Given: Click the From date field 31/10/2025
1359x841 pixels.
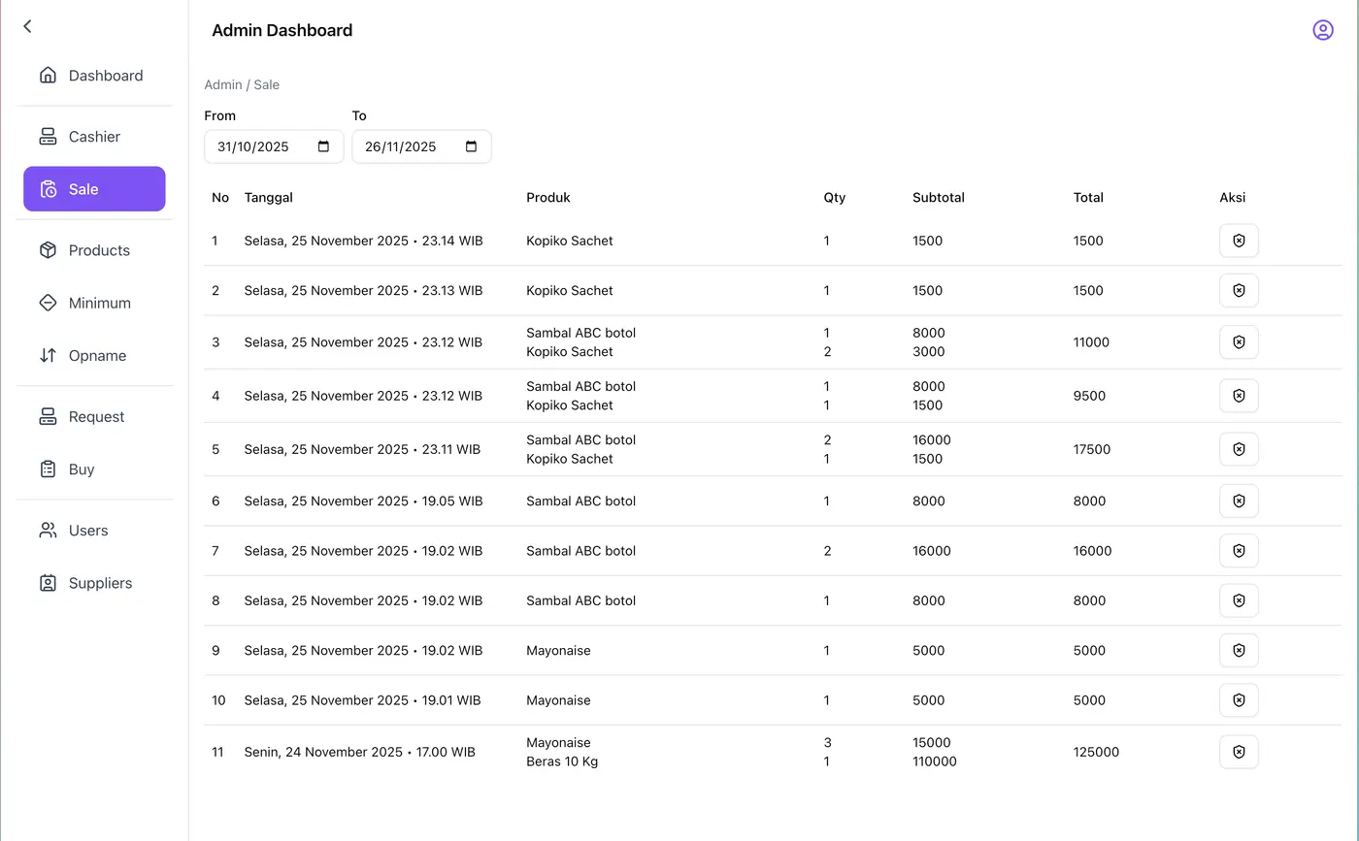Looking at the screenshot, I should click(274, 146).
